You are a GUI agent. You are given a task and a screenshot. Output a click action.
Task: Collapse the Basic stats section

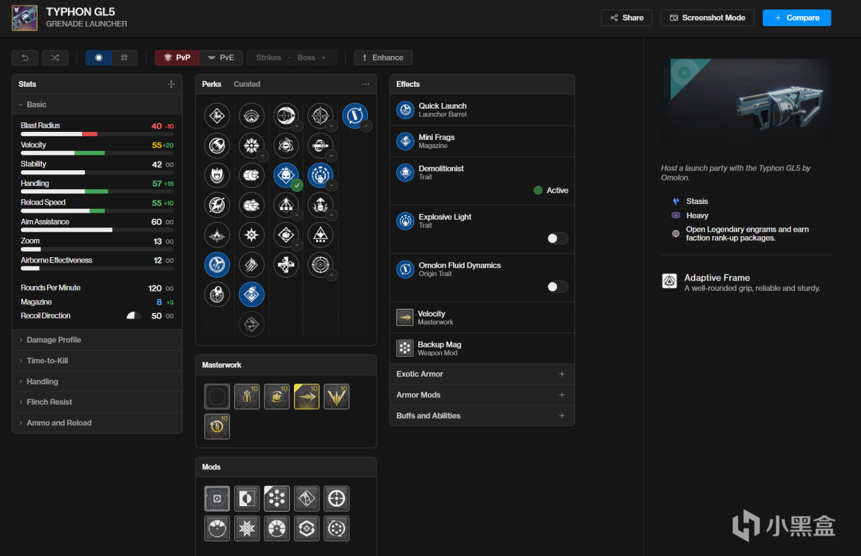(x=97, y=104)
